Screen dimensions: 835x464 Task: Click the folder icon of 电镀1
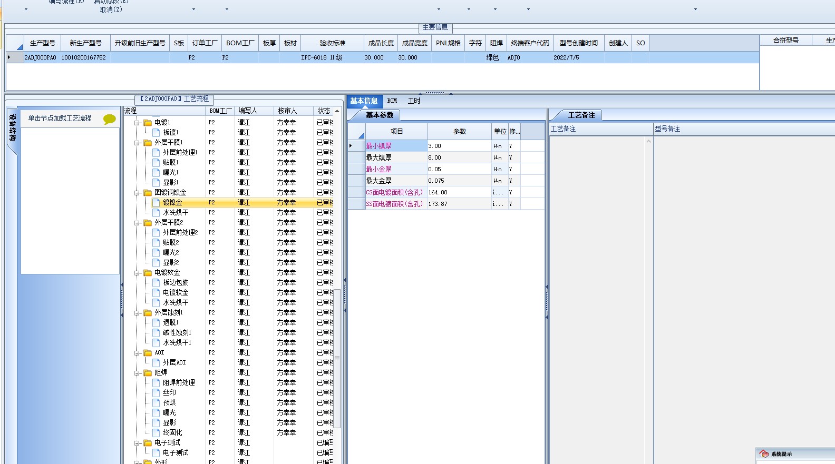coord(148,122)
